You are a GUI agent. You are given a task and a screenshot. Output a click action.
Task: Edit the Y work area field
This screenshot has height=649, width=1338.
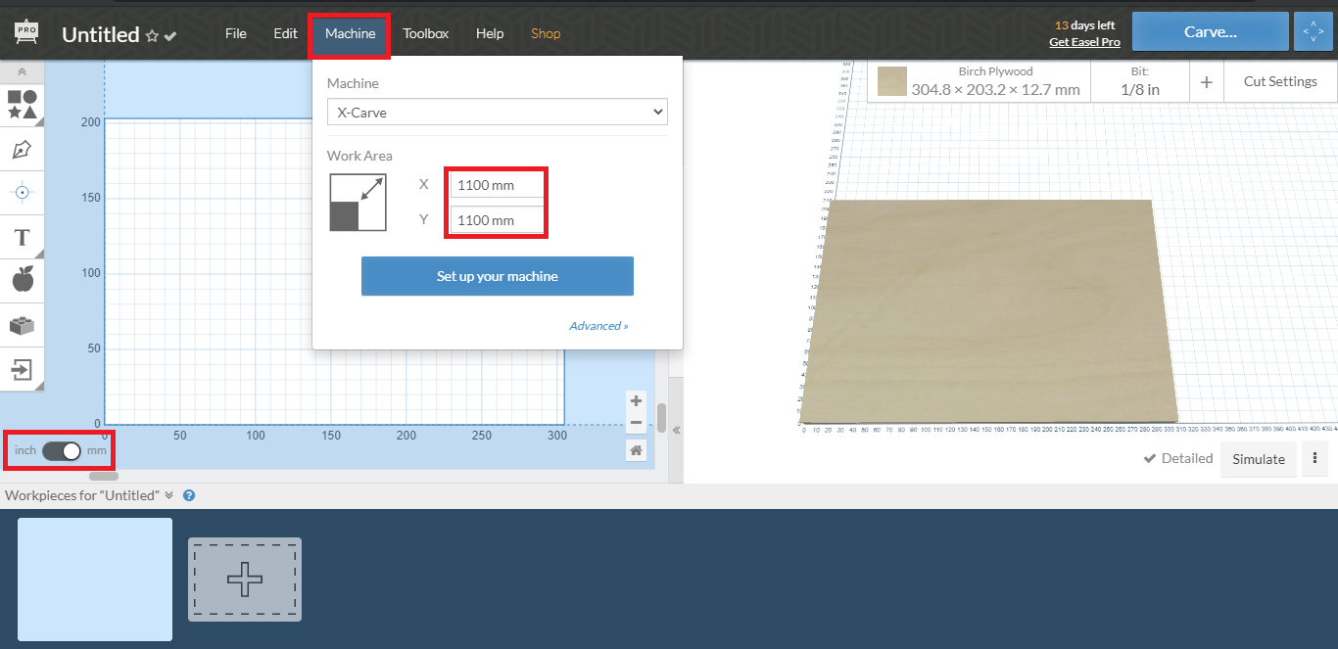pyautogui.click(x=497, y=220)
